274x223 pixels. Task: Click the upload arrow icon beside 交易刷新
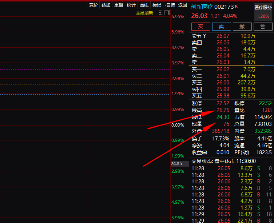(x=160, y=13)
